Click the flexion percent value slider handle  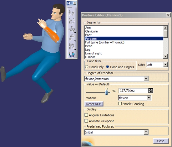[x=107, y=92]
